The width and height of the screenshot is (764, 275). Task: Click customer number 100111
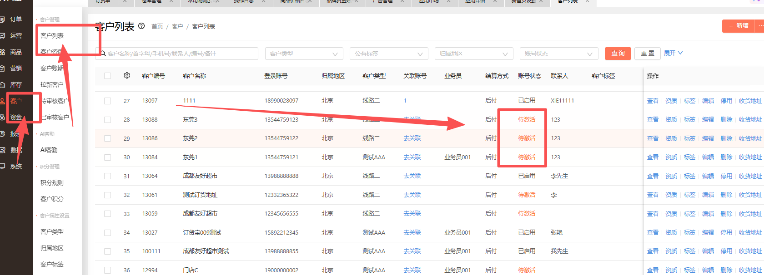tap(151, 251)
